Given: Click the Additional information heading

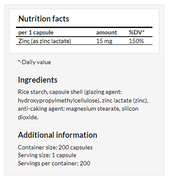Looking at the screenshot, I should (x=58, y=135).
